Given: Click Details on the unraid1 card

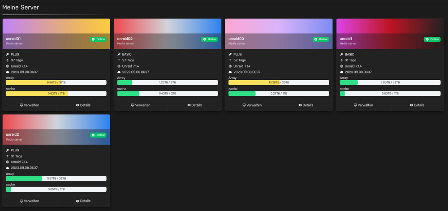Looking at the screenshot, I should 417,105.
